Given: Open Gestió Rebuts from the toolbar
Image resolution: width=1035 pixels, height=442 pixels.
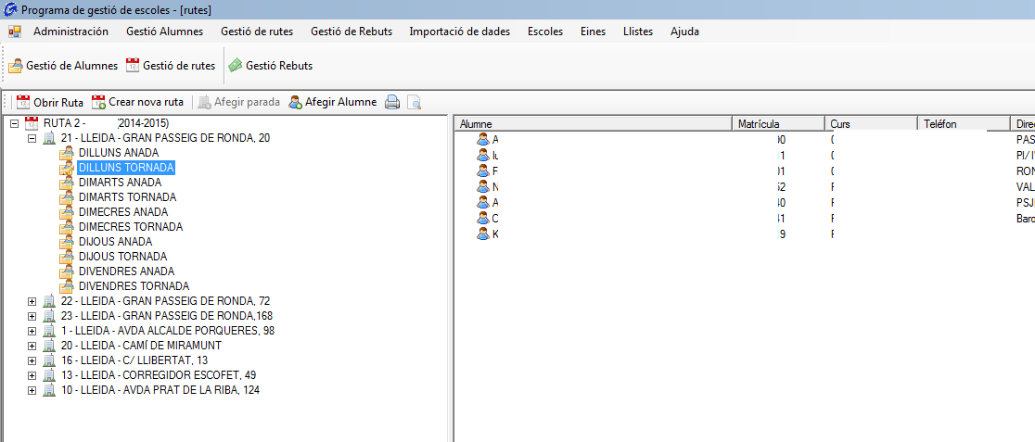Looking at the screenshot, I should (x=271, y=66).
